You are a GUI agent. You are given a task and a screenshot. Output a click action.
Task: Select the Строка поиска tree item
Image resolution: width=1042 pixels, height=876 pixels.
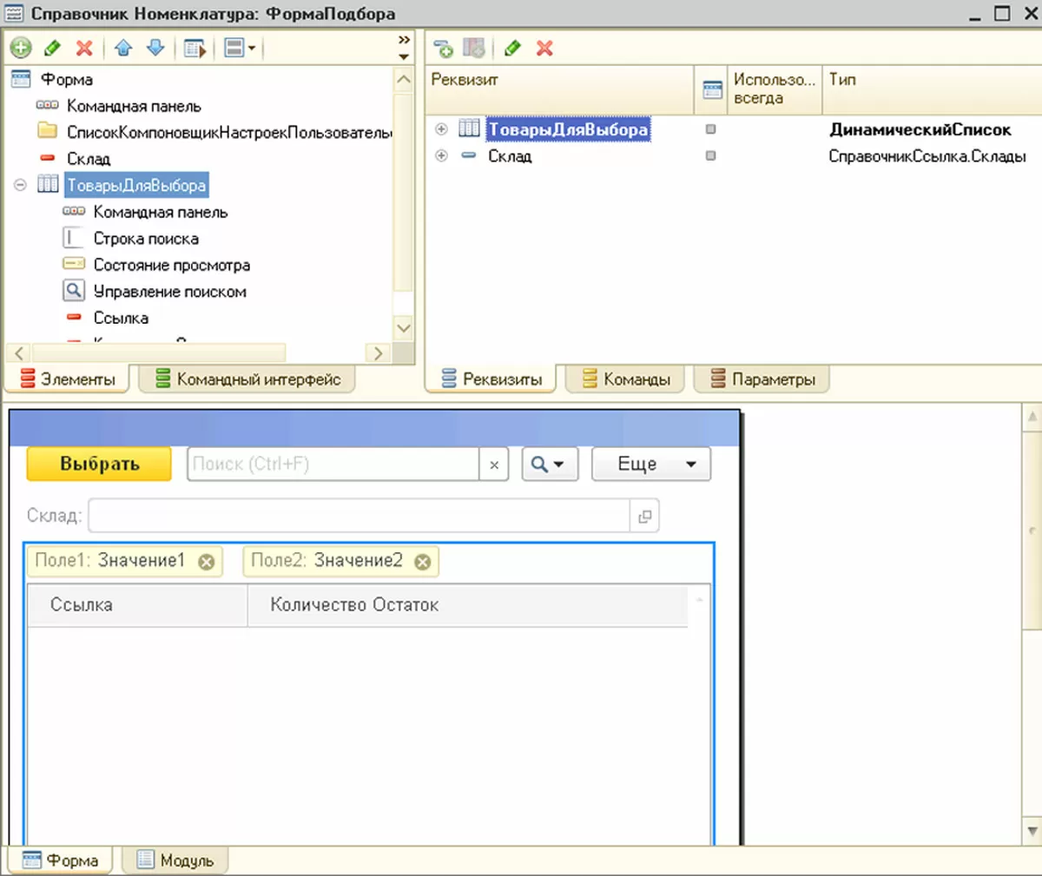(146, 238)
